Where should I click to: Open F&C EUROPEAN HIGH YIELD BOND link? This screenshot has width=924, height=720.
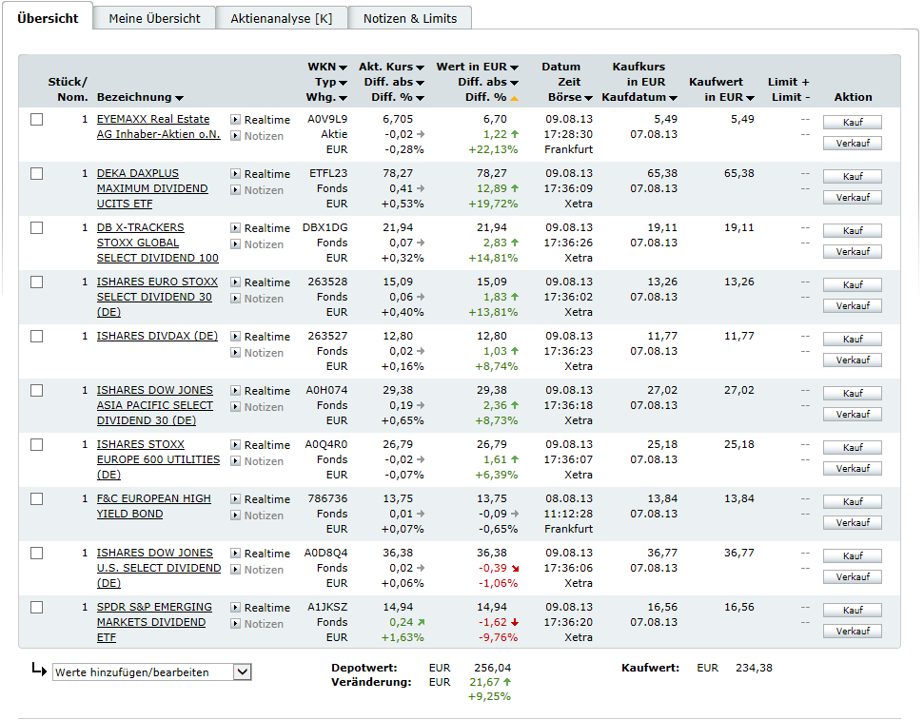154,506
